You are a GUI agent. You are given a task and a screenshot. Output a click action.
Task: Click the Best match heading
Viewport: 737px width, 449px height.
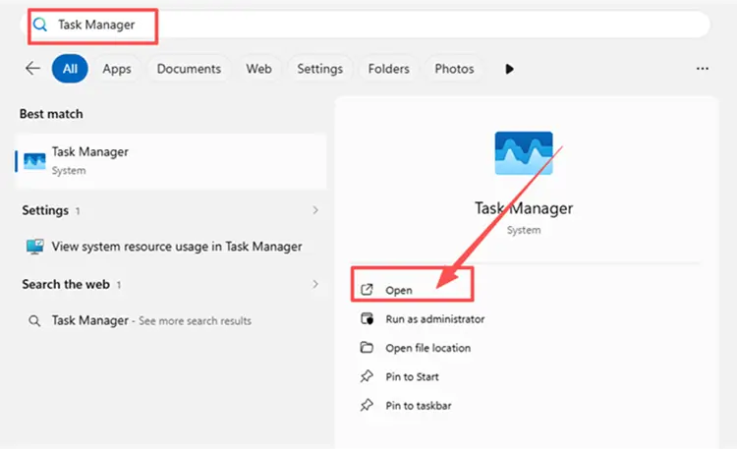[51, 114]
